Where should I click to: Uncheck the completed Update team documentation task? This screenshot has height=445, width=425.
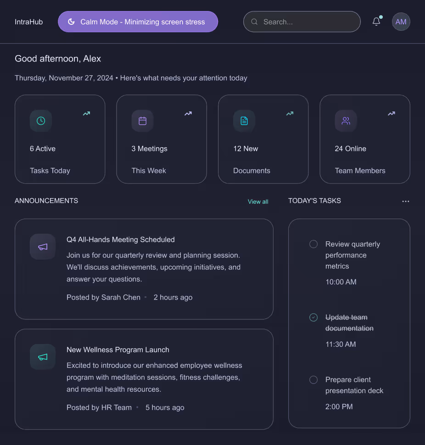(x=313, y=317)
